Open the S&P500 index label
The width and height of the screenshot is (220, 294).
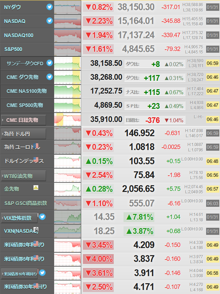pos(13,49)
